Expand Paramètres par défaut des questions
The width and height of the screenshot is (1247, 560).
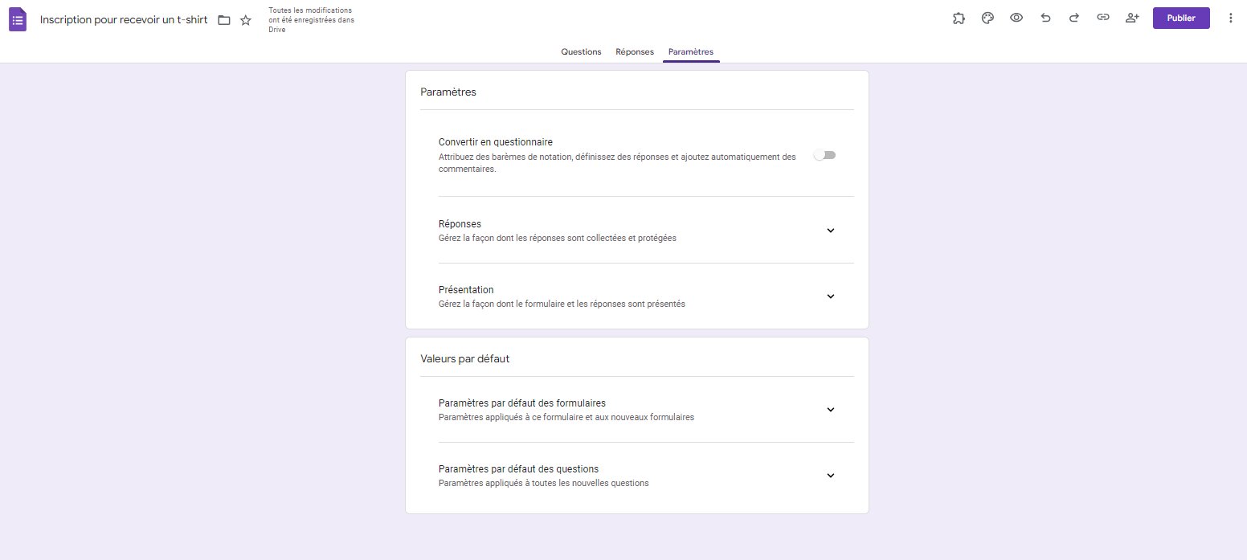pos(830,475)
